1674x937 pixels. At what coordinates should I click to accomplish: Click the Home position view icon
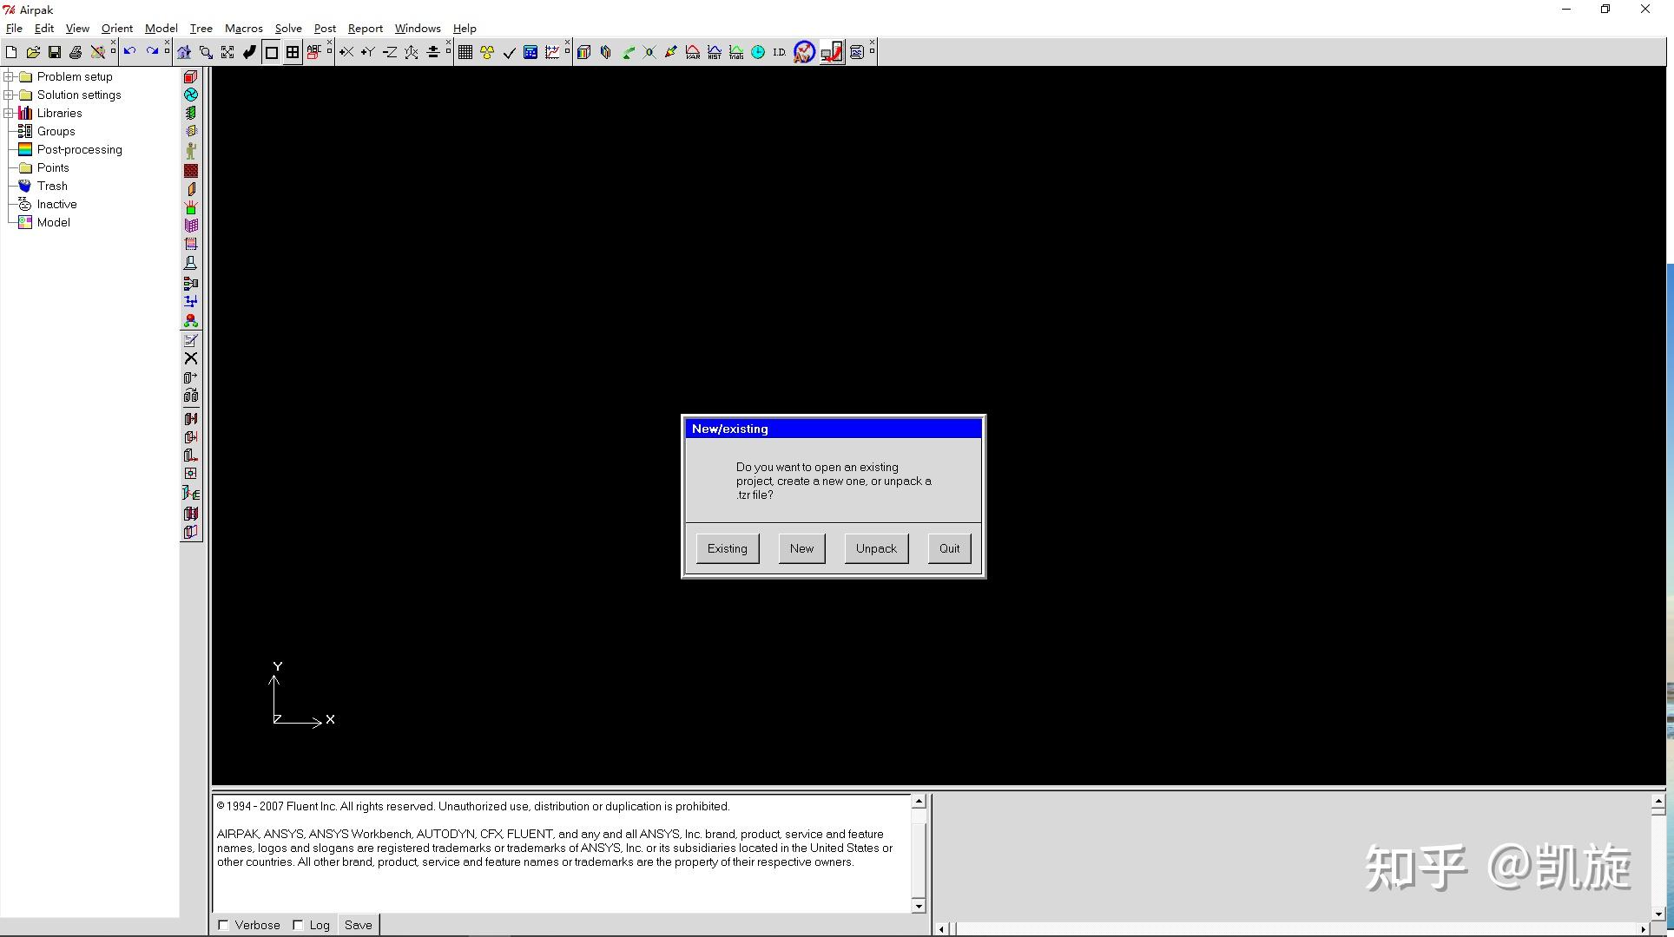[184, 52]
